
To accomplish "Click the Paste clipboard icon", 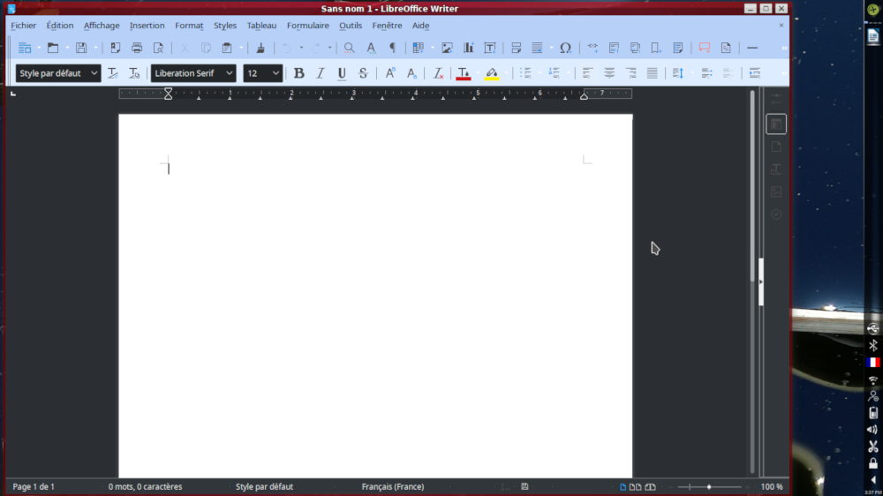I will pos(227,48).
